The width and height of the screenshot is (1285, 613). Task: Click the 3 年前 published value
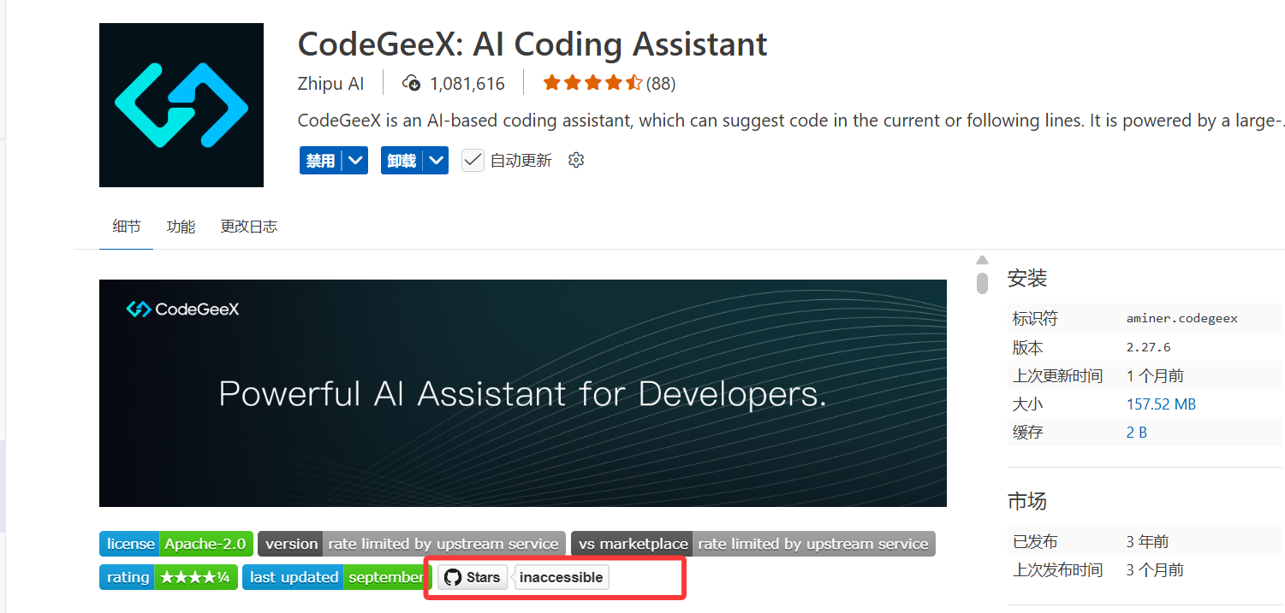(1147, 542)
